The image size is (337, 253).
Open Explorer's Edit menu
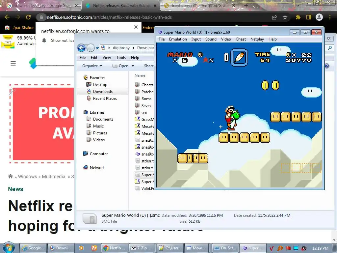94,57
